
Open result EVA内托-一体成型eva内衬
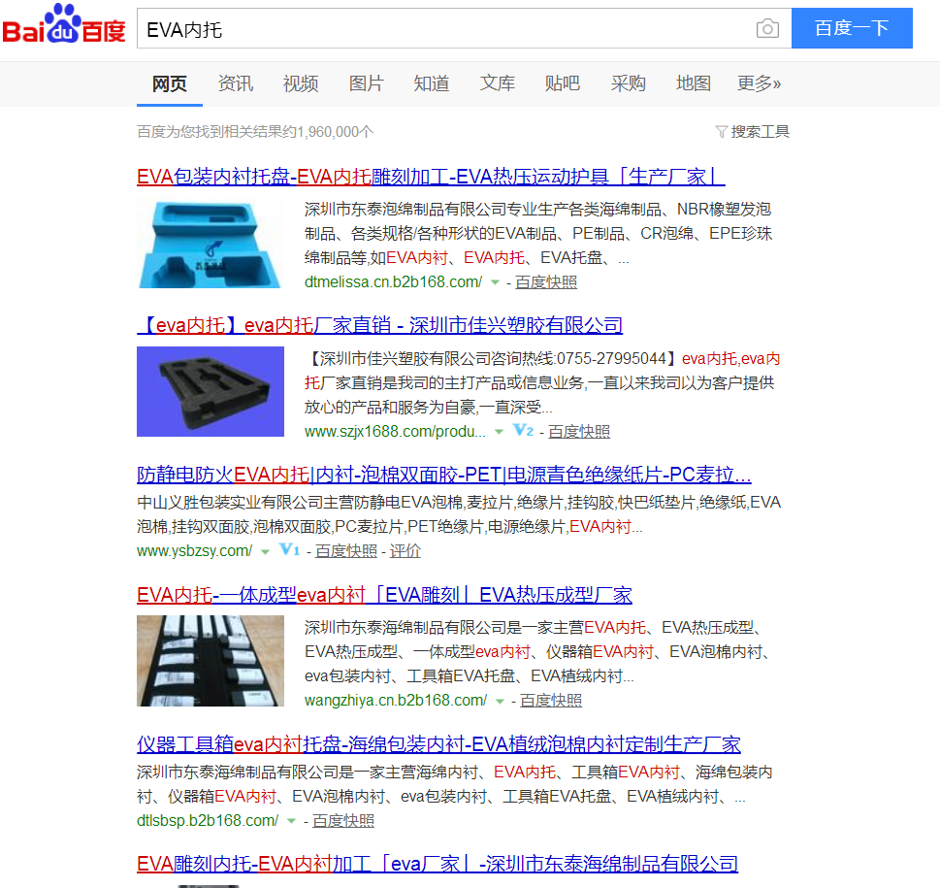384,594
